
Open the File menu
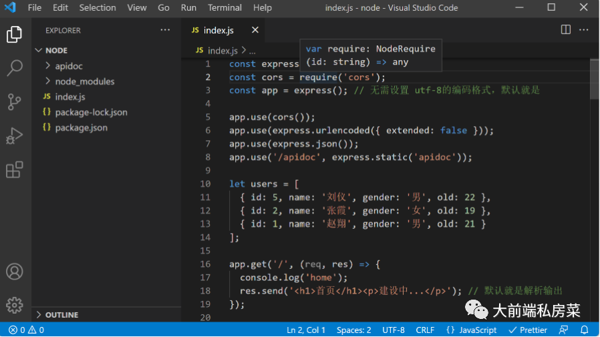(x=35, y=7)
